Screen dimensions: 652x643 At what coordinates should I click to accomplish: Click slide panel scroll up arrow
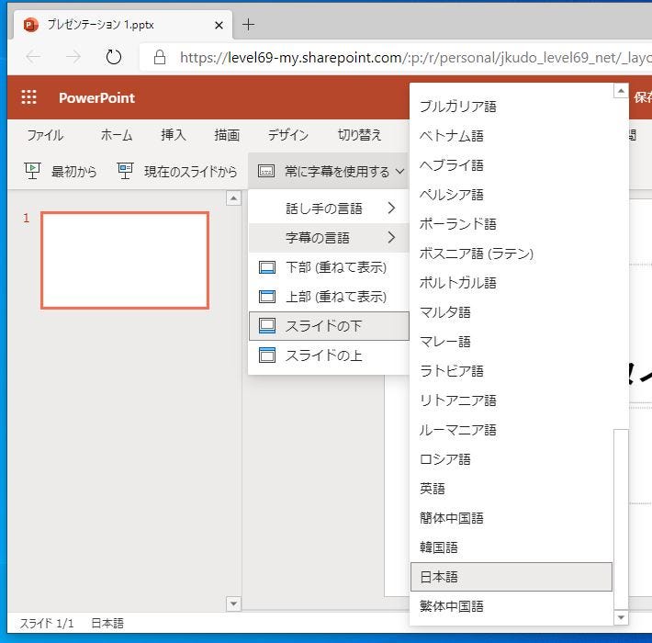(x=233, y=198)
